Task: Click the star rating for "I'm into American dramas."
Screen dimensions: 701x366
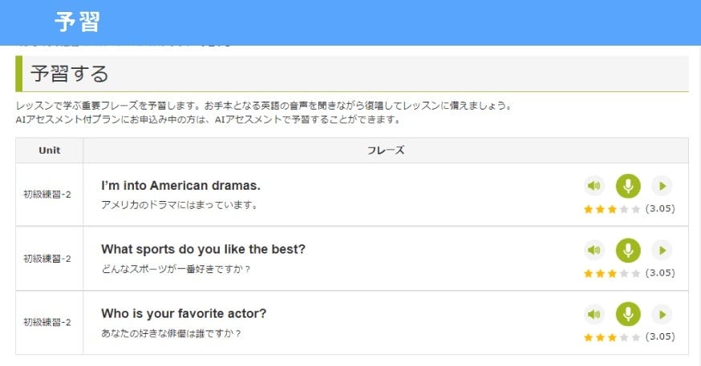Action: point(612,209)
